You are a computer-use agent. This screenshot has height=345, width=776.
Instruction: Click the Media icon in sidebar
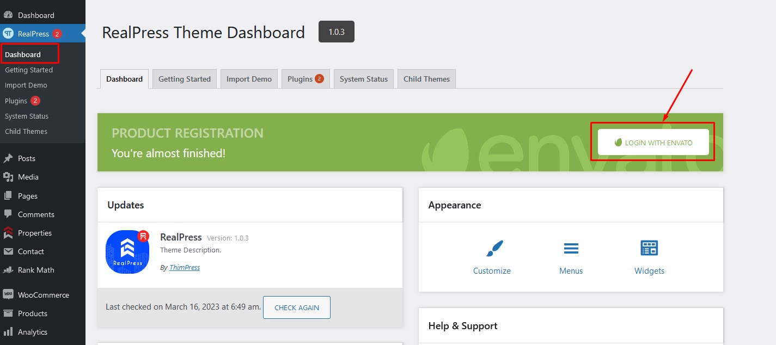point(8,177)
